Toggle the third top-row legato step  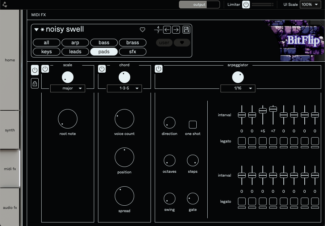click(x=262, y=141)
